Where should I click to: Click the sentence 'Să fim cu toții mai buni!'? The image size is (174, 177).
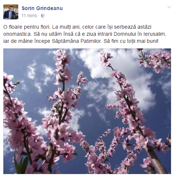point(131,41)
